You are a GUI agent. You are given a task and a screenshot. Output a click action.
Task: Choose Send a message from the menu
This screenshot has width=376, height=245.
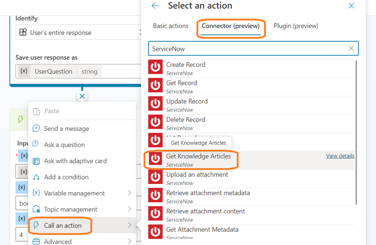pyautogui.click(x=66, y=129)
